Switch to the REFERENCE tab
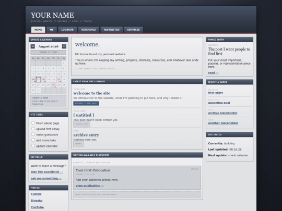 pos(88,30)
